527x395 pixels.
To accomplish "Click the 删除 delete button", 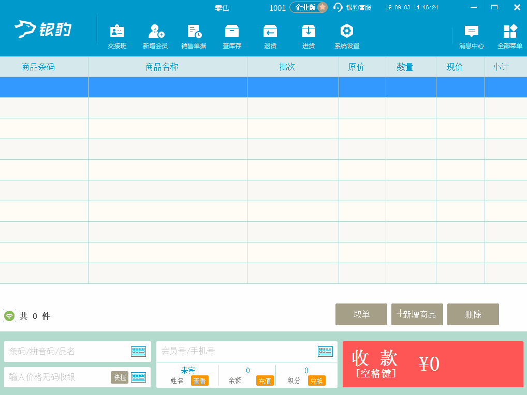I will pos(473,314).
